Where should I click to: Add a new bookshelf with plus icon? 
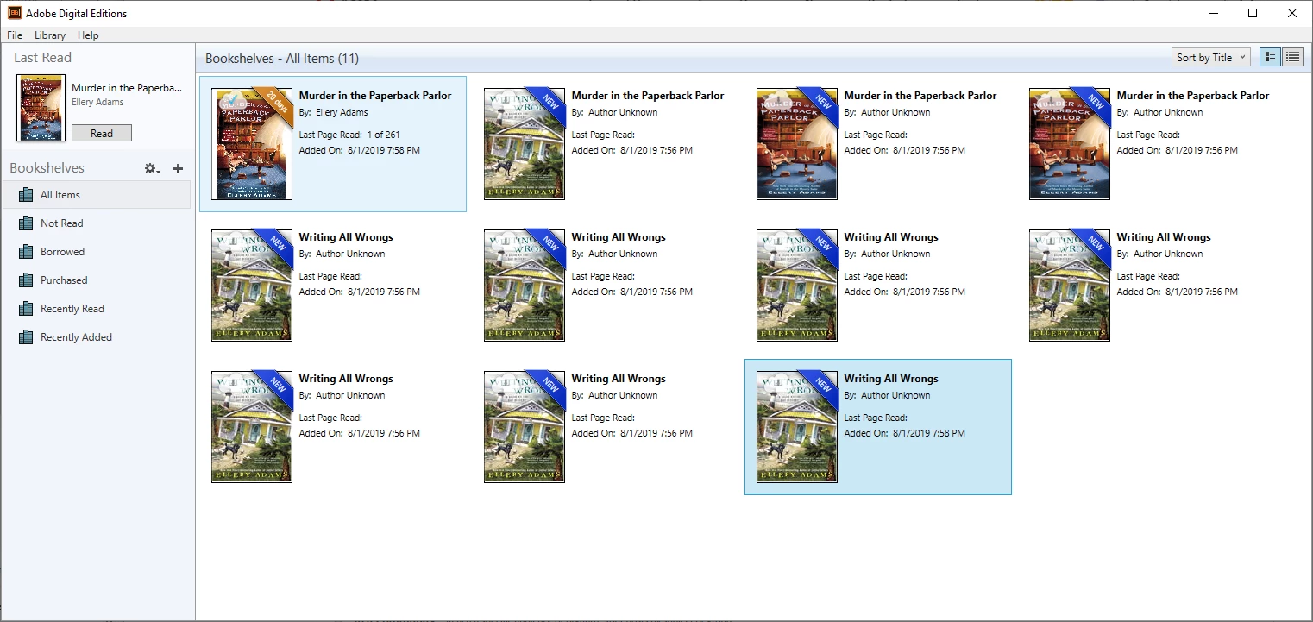(x=178, y=169)
